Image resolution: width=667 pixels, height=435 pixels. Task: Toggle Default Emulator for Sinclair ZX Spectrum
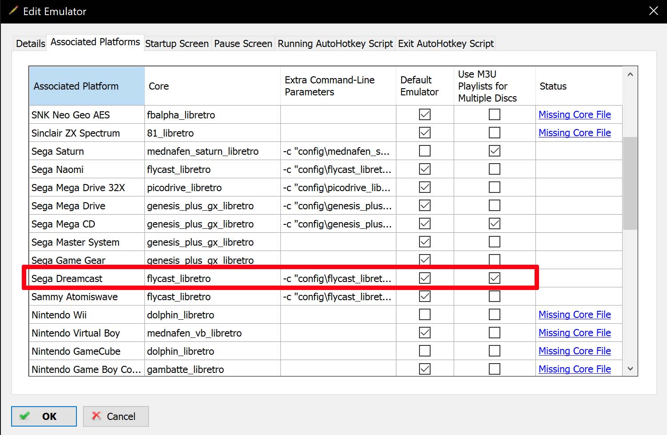(x=425, y=133)
